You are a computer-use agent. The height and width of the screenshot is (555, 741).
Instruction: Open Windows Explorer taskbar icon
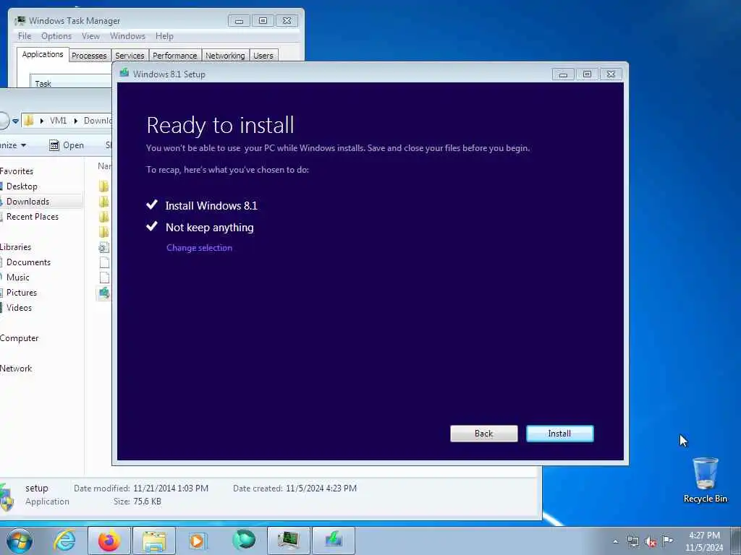[x=154, y=541]
